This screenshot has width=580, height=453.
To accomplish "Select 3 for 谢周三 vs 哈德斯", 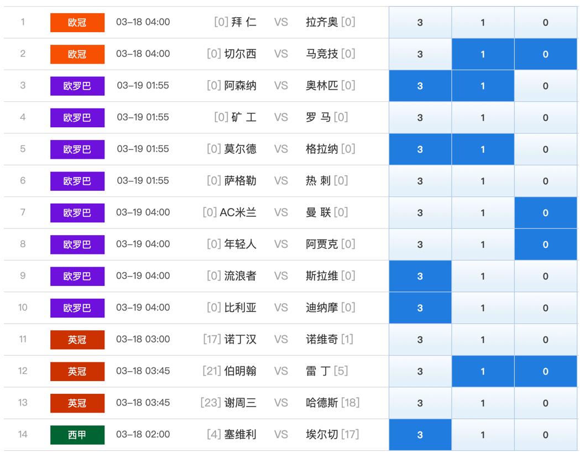I will click(x=420, y=403).
